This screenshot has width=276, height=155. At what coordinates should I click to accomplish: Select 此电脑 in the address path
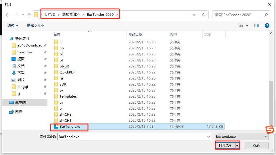(50, 15)
